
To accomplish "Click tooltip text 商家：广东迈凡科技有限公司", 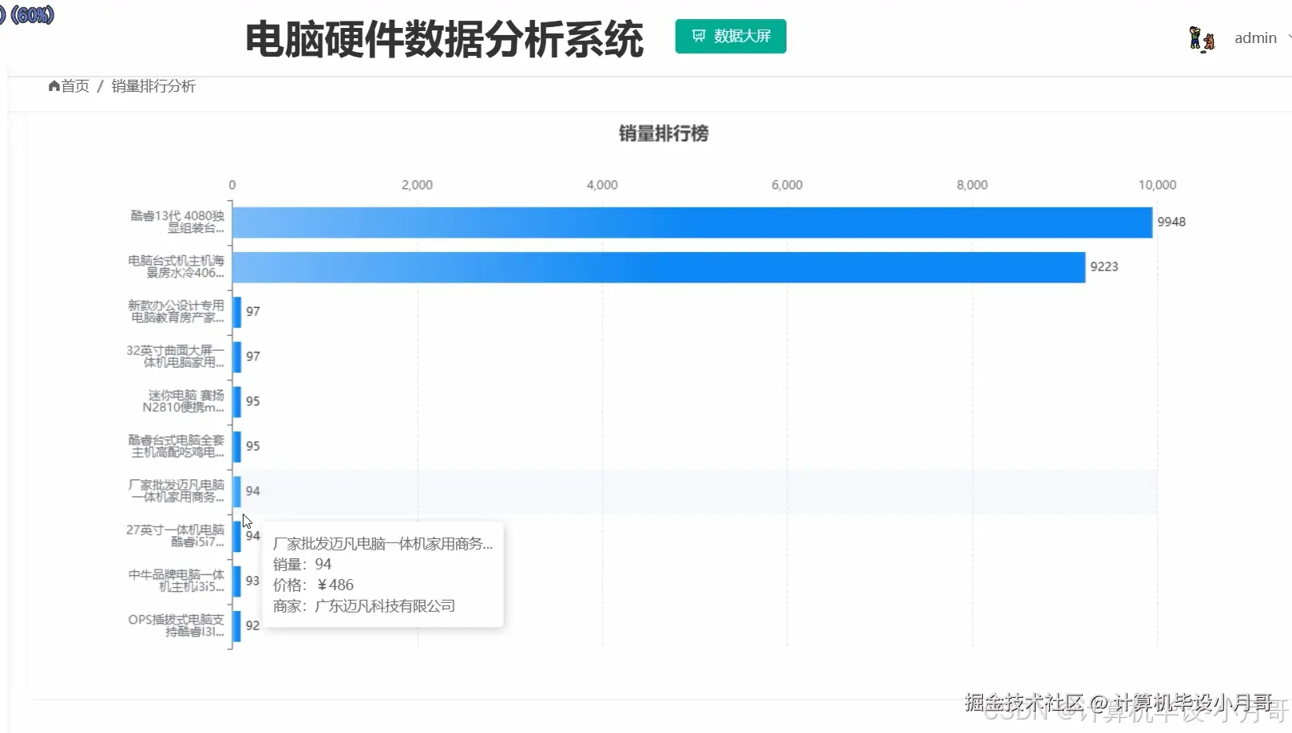I will pos(364,606).
